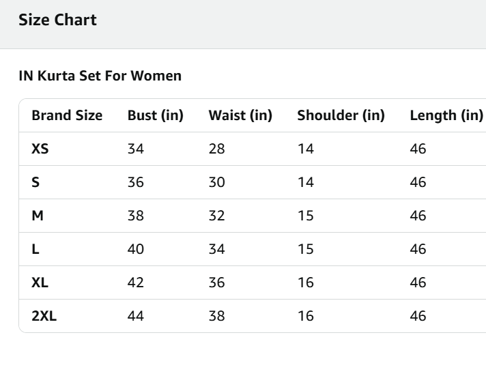Image resolution: width=486 pixels, height=391 pixels.
Task: Click the Shoulder (in) column header
Action: click(341, 115)
